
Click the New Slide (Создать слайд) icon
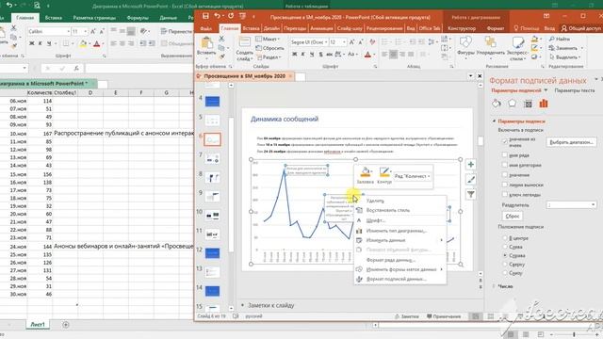tap(245, 41)
